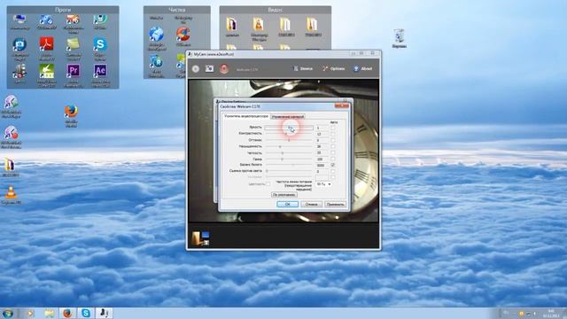Click the Гамма slider track
Image resolution: width=567 pixels, height=319 pixels.
(x=289, y=159)
